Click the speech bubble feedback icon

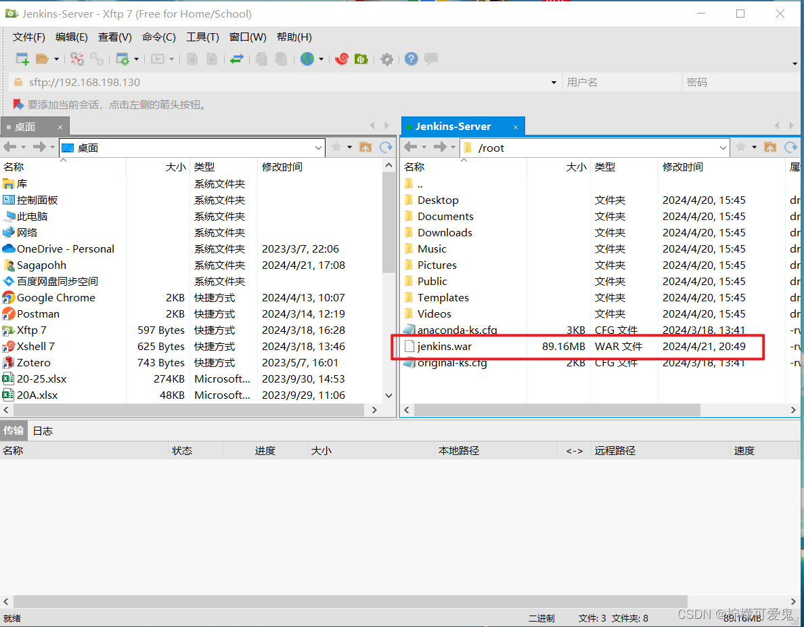(x=431, y=59)
